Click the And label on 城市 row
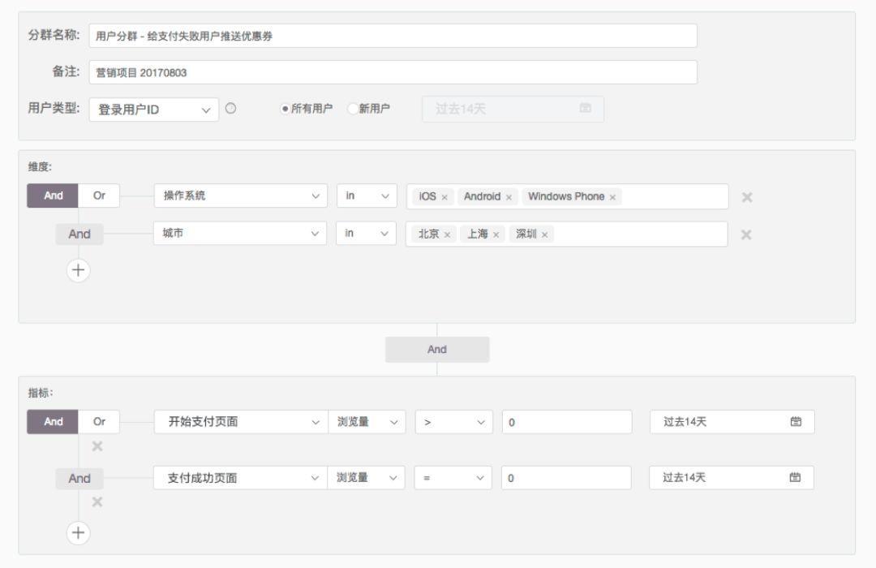Screen dimensions: 876x568 click(x=79, y=235)
